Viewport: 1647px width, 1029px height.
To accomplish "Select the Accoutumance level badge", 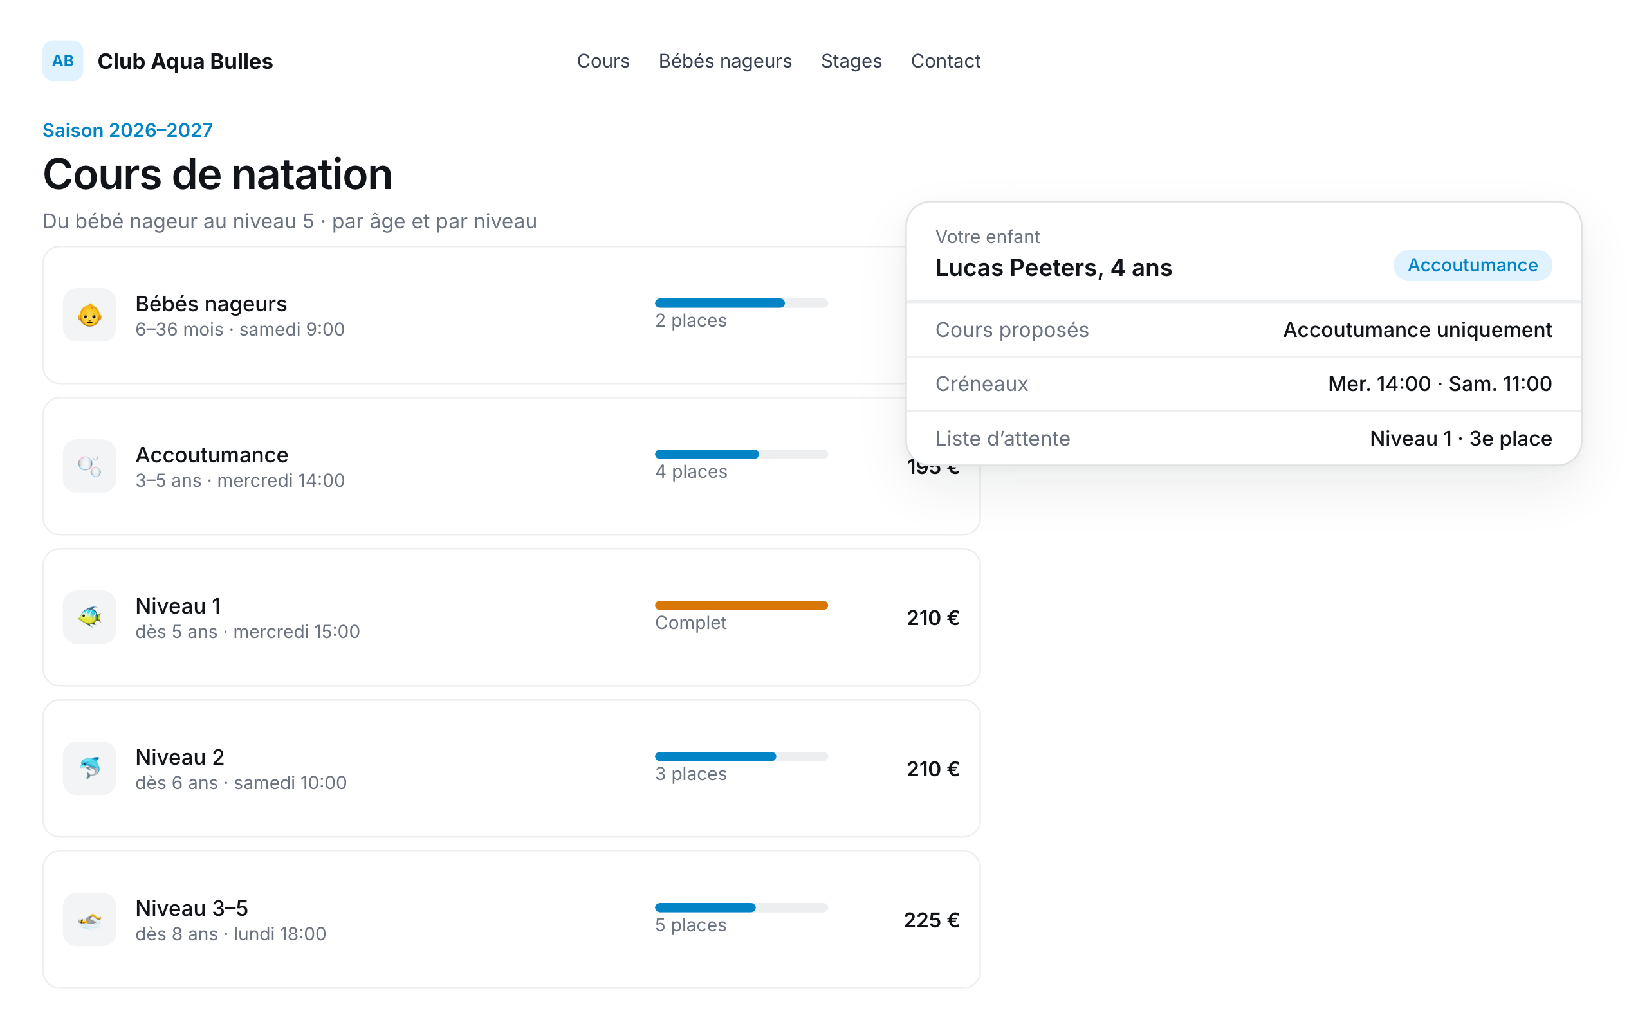I will [1472, 265].
